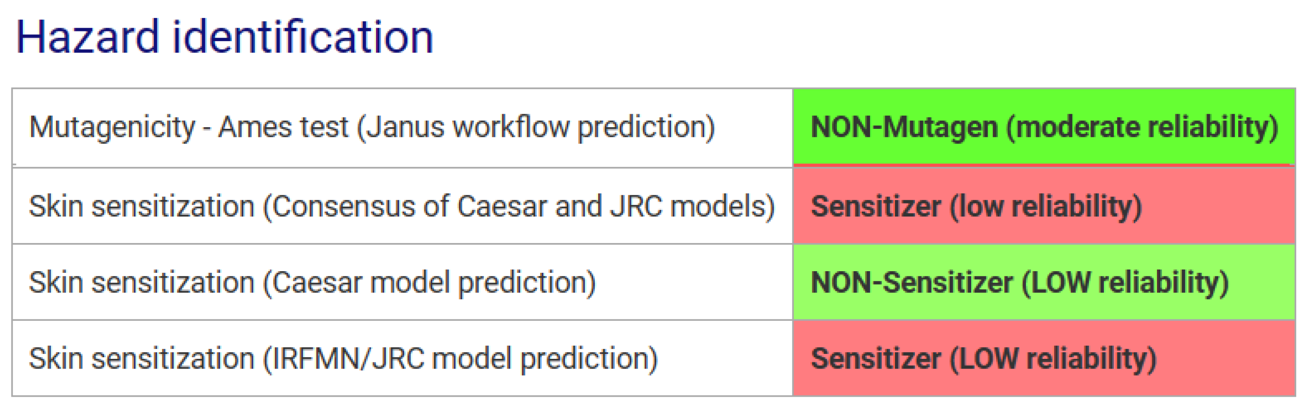Click the "Ames test" text

click(x=283, y=126)
